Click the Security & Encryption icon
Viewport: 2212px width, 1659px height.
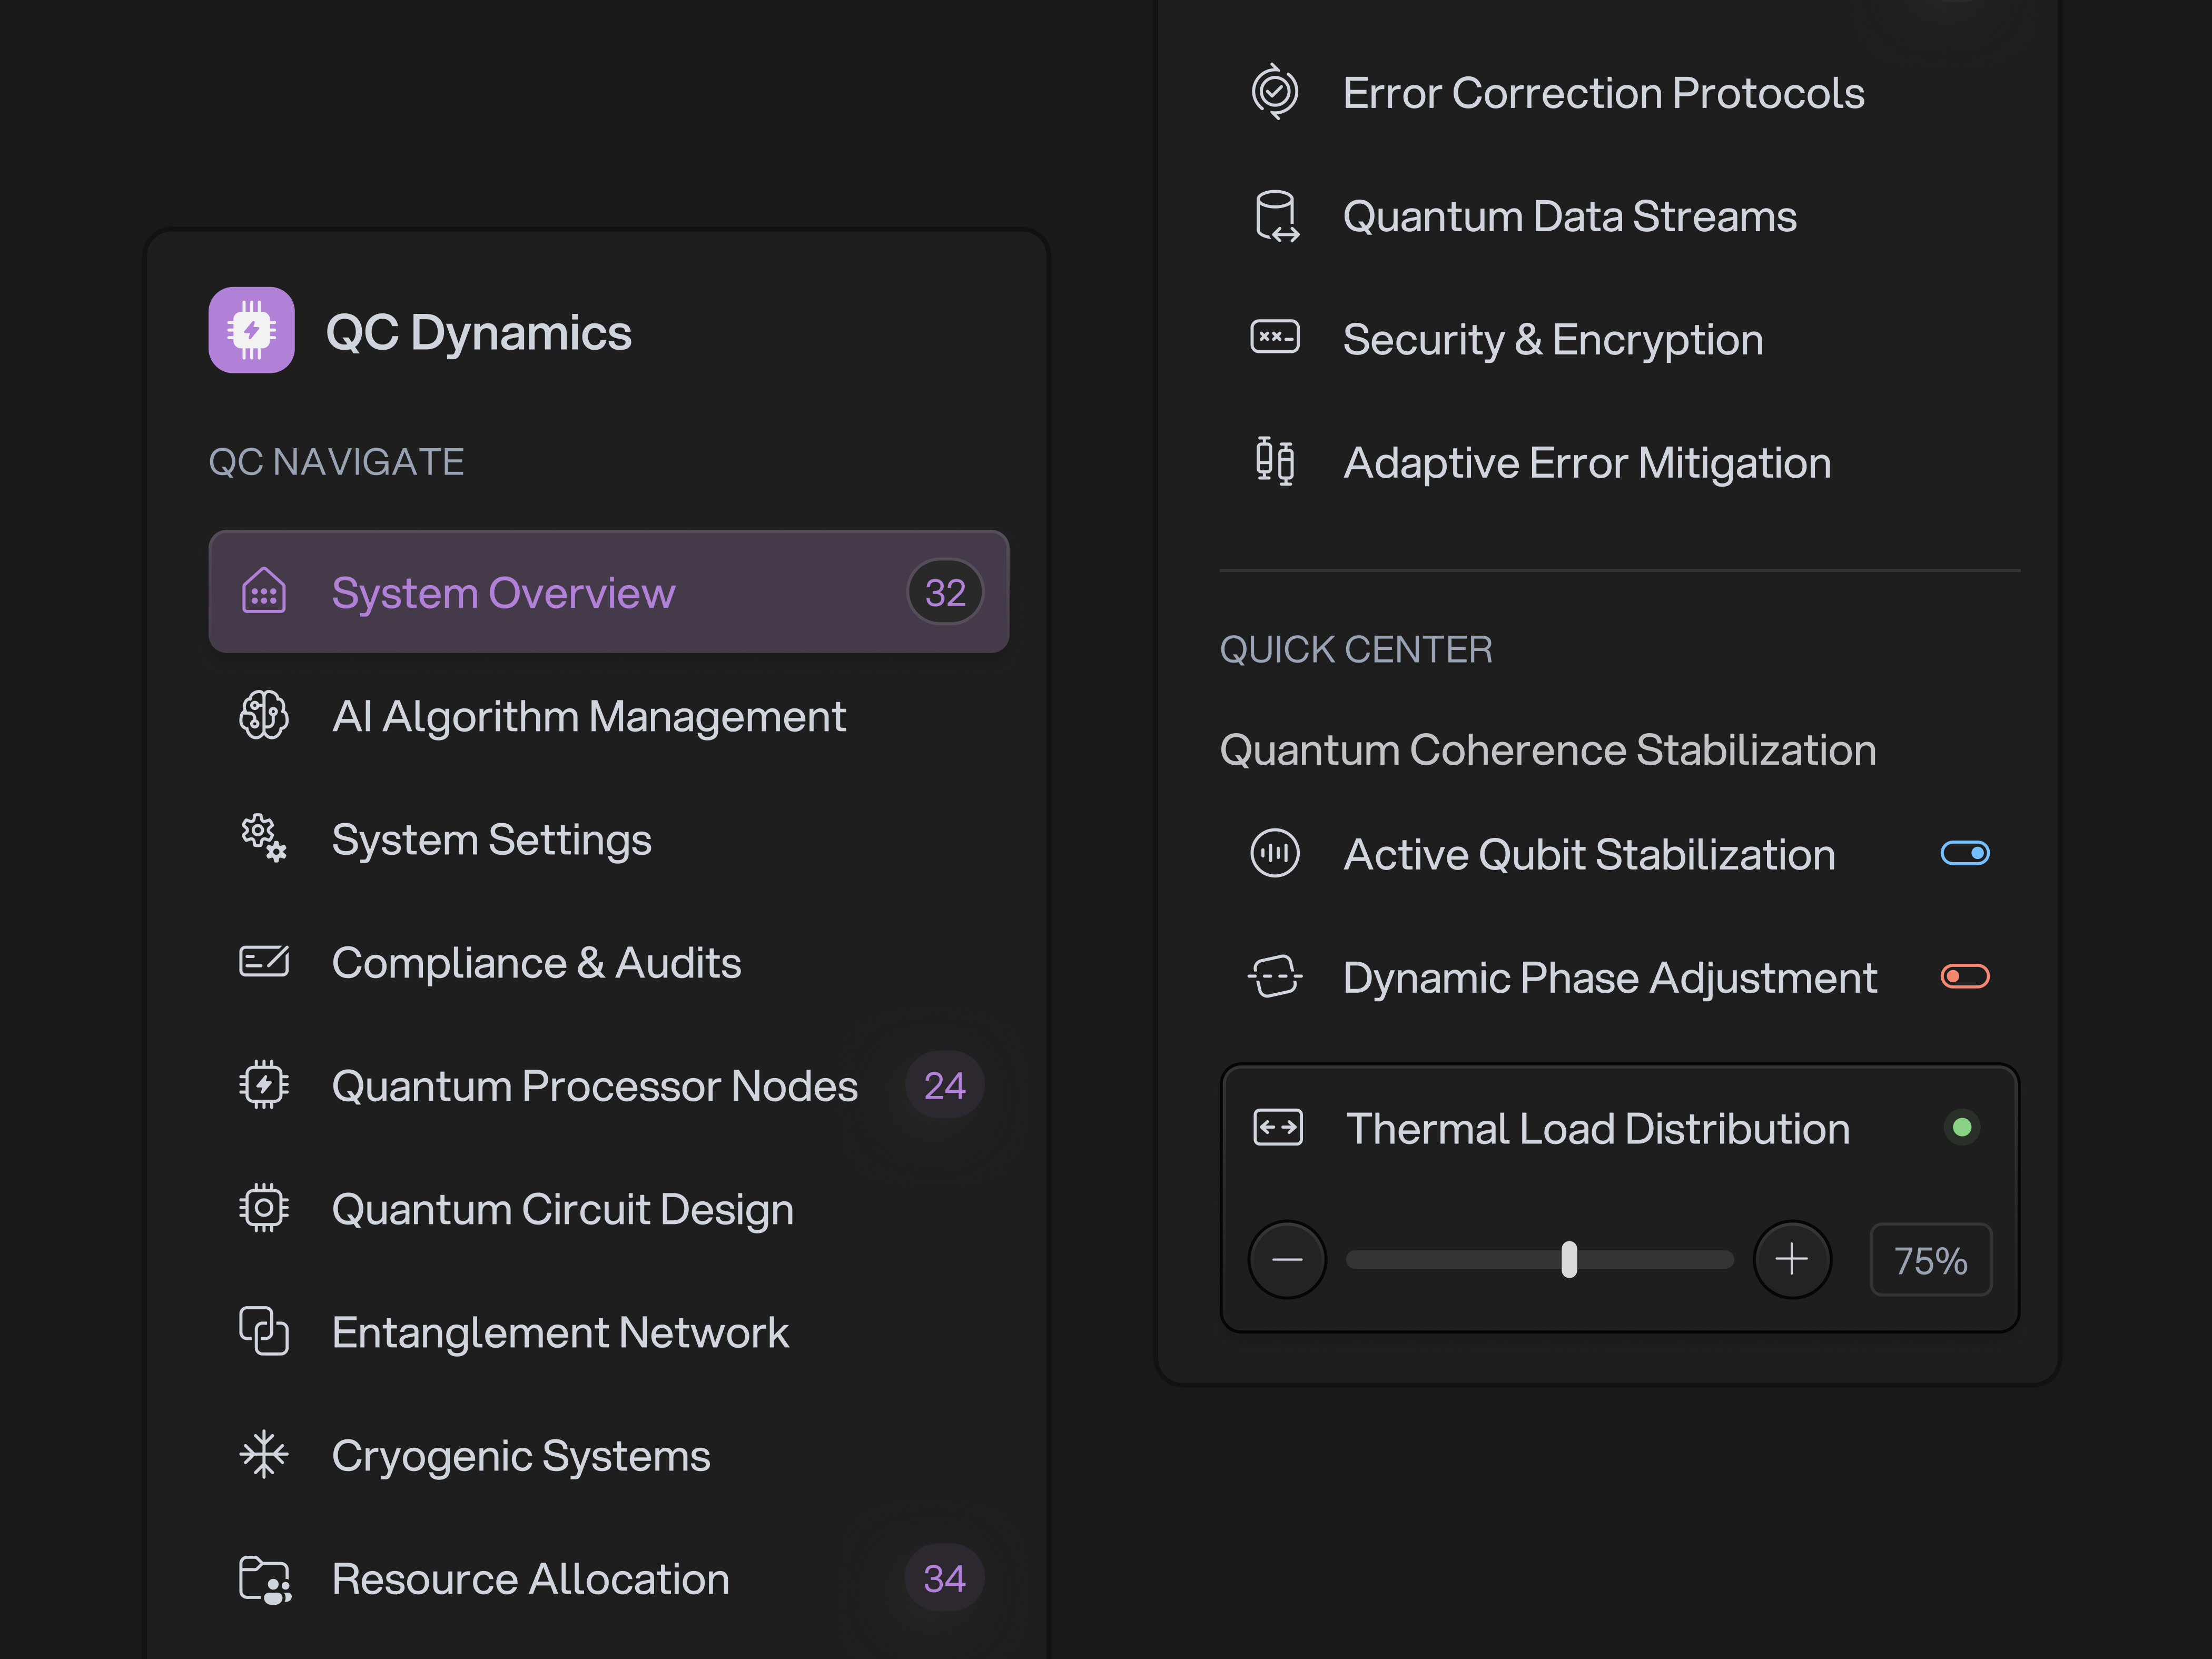[x=1275, y=338]
